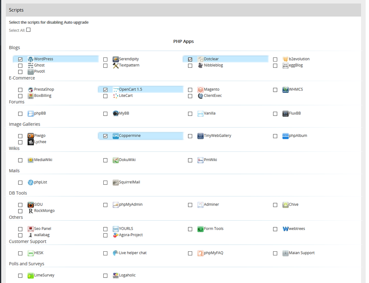Enable the Seo Panel checkbox
Screen dimensions: 369x283
pos(20,229)
